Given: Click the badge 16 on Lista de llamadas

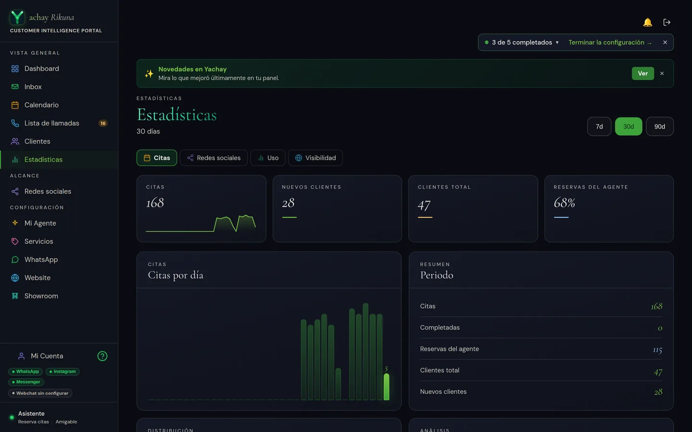Looking at the screenshot, I should [x=103, y=123].
